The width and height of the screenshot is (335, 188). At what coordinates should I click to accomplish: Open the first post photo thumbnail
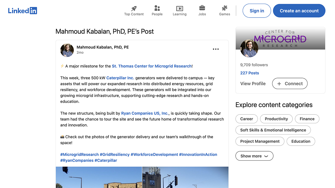pos(99,177)
